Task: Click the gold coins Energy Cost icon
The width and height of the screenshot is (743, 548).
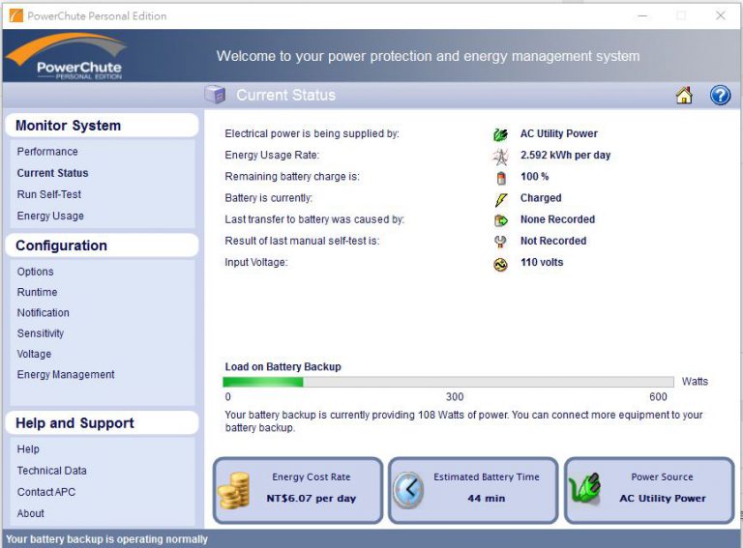Action: point(233,490)
